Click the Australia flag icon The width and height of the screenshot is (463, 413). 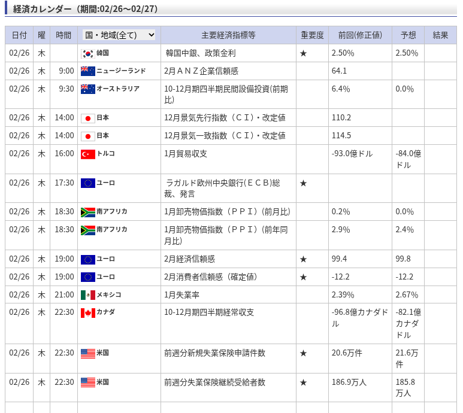tap(87, 89)
